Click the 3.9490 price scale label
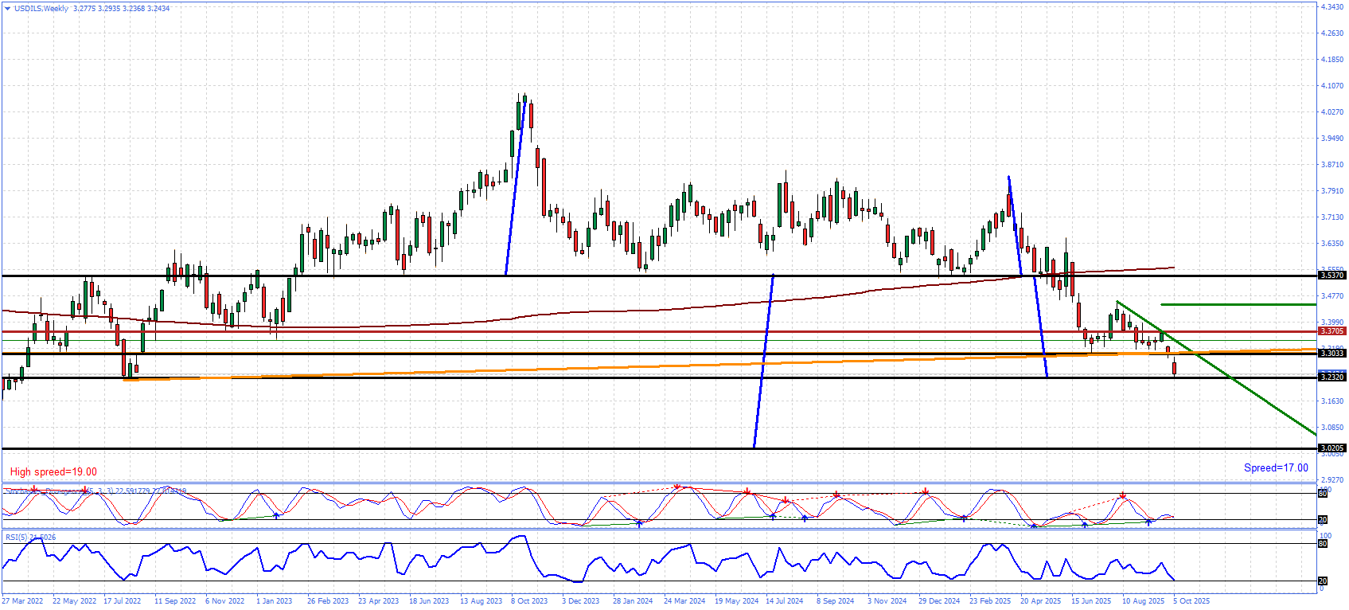 point(1332,139)
